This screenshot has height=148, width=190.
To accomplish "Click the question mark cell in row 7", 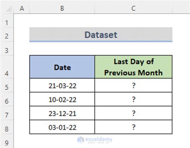I will [133, 113].
